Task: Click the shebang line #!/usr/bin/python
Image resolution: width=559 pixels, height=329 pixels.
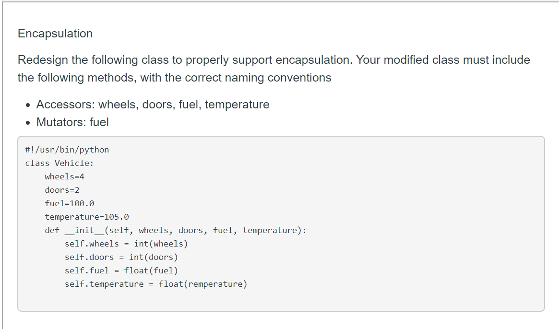Action: pyautogui.click(x=67, y=150)
